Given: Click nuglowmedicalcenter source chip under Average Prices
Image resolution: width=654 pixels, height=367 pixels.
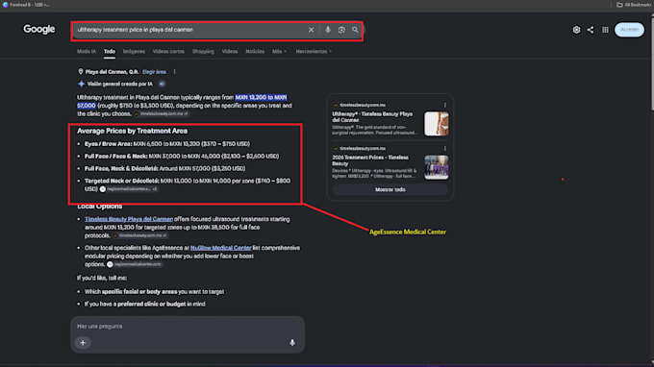Looking at the screenshot, I should pyautogui.click(x=129, y=189).
